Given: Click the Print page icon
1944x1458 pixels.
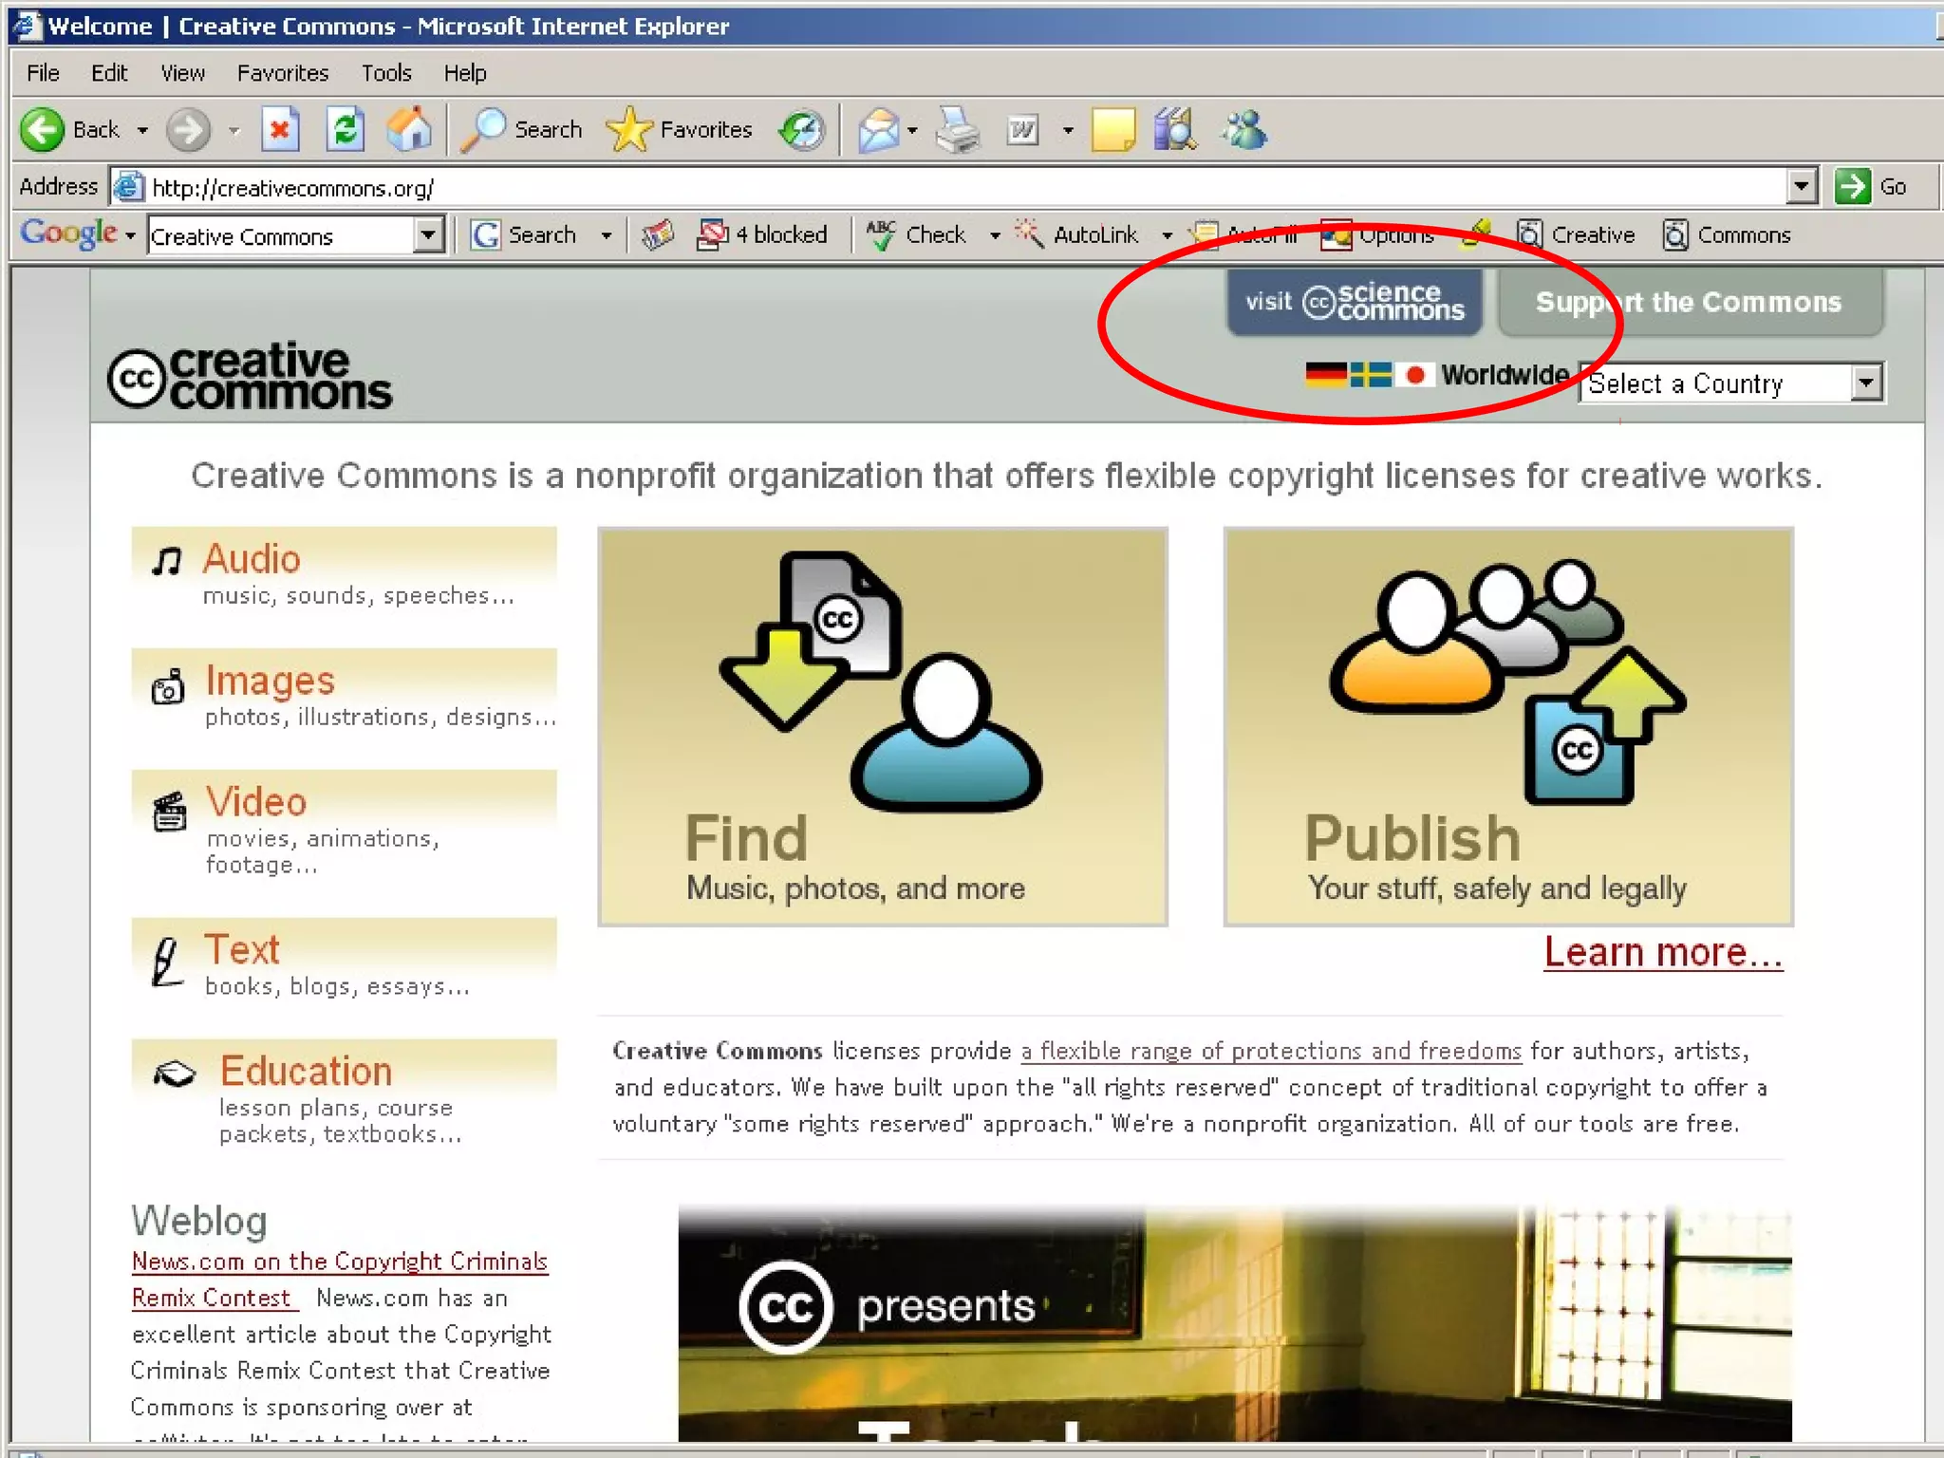Looking at the screenshot, I should pyautogui.click(x=957, y=130).
